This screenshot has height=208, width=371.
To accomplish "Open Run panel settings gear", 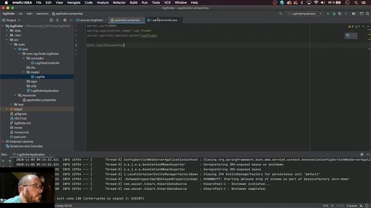I will (x=362, y=154).
